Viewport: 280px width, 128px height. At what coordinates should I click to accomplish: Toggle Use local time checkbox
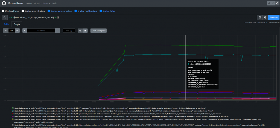point(3,11)
